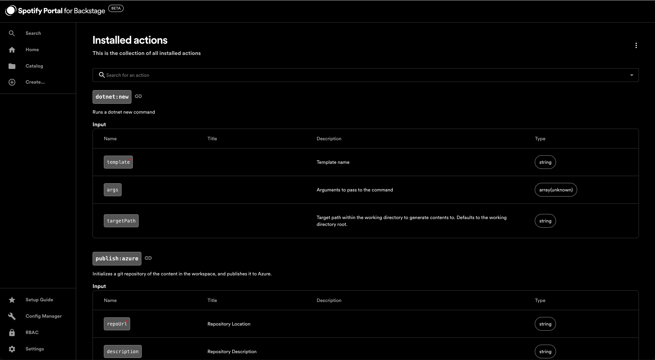Click the string type pill in repoUrl row

545,324
